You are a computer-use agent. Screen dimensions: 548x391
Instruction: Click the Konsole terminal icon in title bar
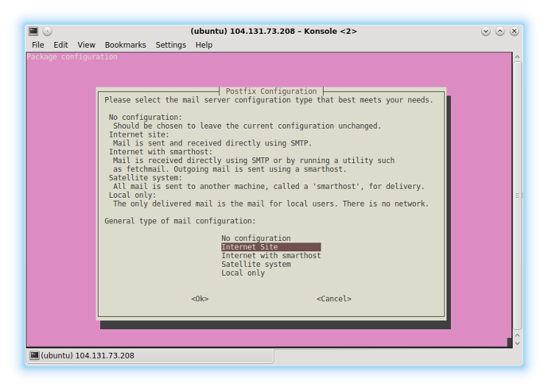pos(34,31)
